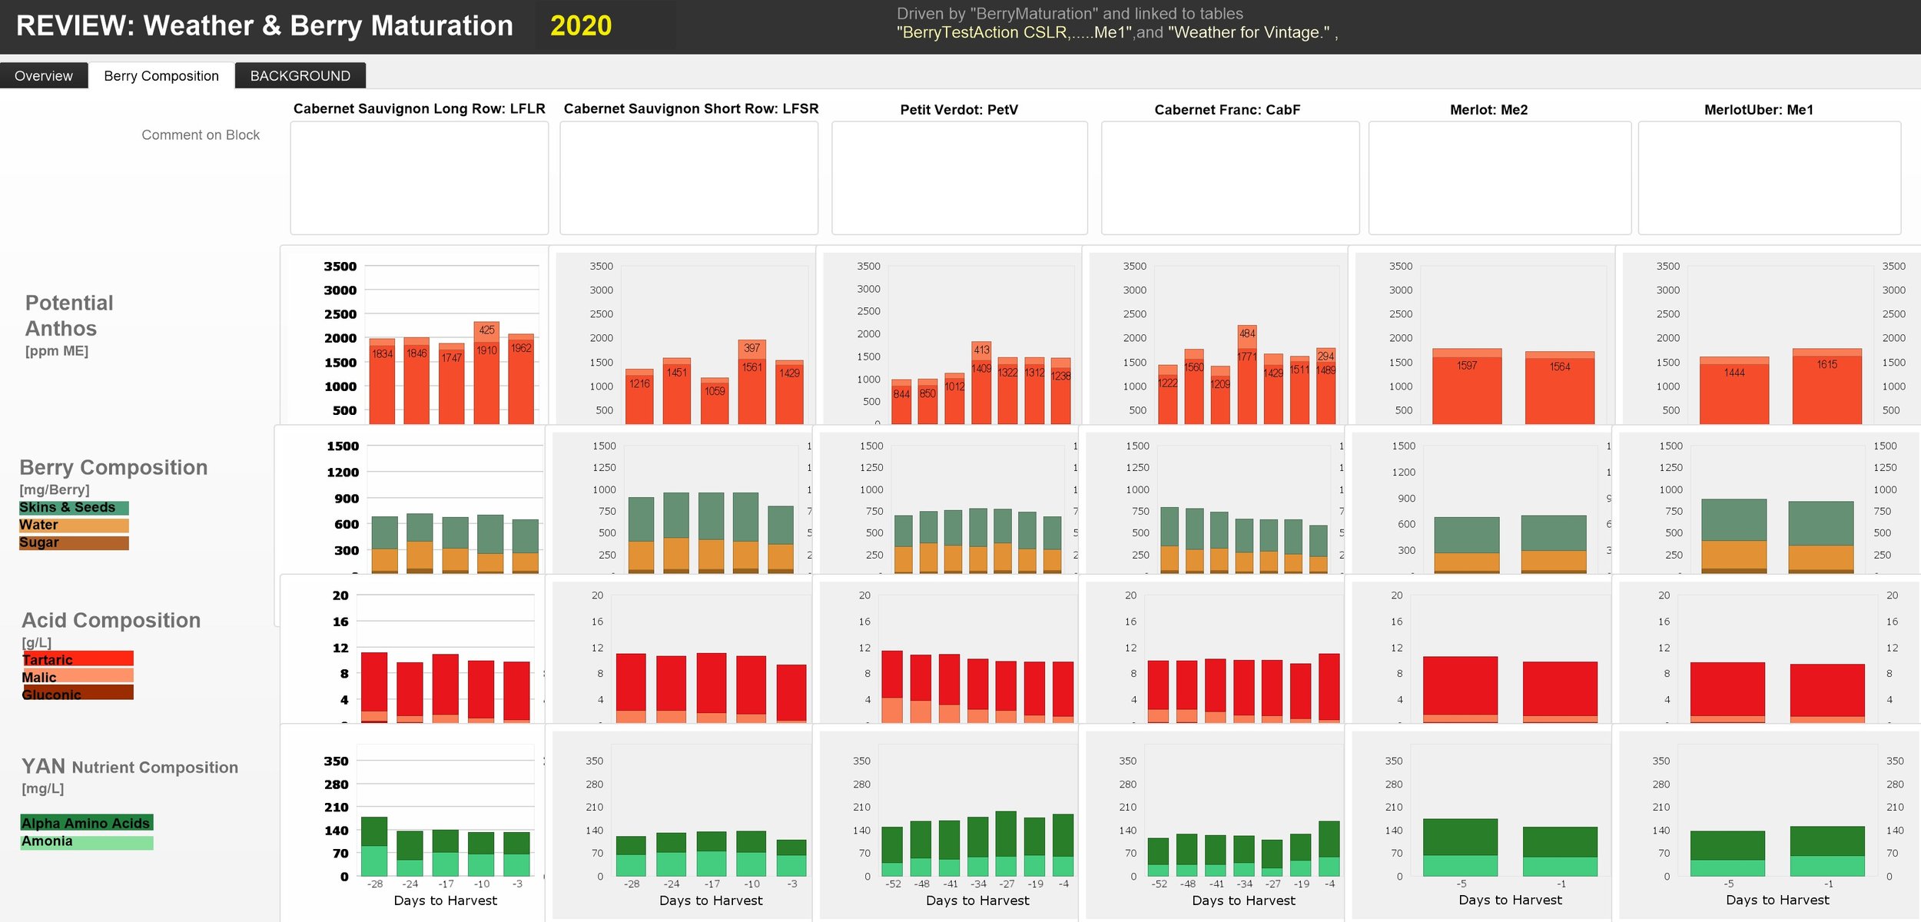1921x922 pixels.
Task: Click the 1834 bar in LFLR anthos chart
Action: point(382,384)
